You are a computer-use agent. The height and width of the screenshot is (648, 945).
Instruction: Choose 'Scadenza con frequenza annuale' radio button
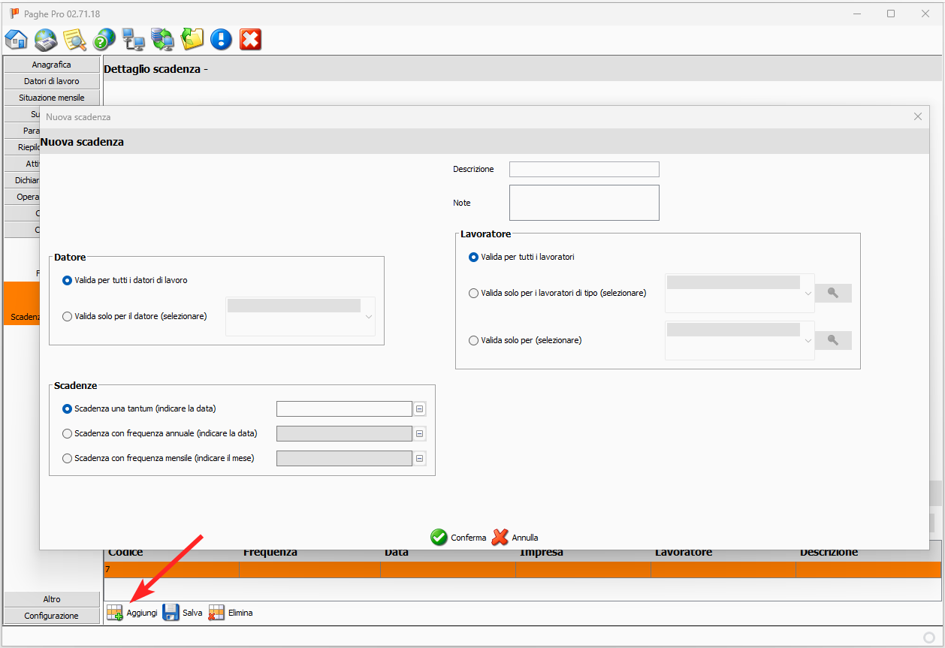coord(68,433)
